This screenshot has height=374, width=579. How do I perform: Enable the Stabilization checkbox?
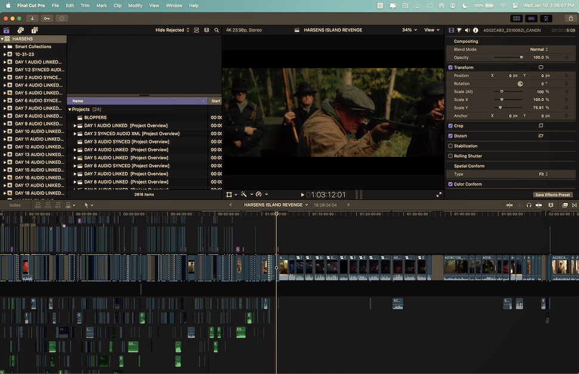(x=451, y=146)
